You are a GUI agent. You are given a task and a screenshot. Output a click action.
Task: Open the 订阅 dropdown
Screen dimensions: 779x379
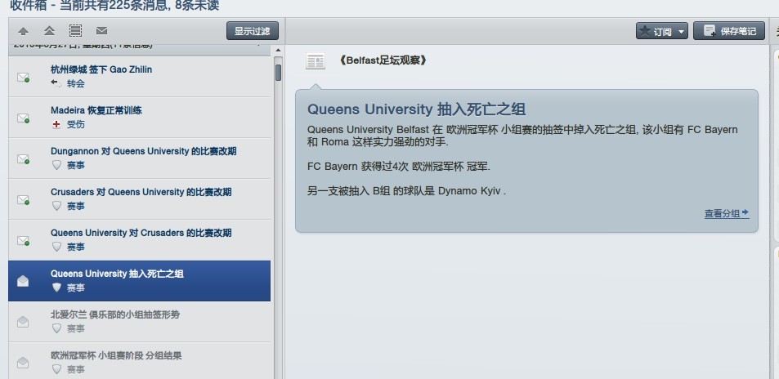(662, 31)
